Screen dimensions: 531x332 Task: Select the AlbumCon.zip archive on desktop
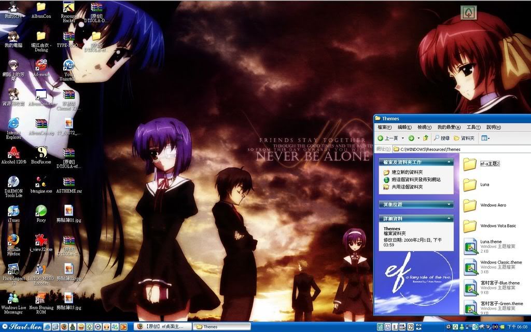point(41,127)
